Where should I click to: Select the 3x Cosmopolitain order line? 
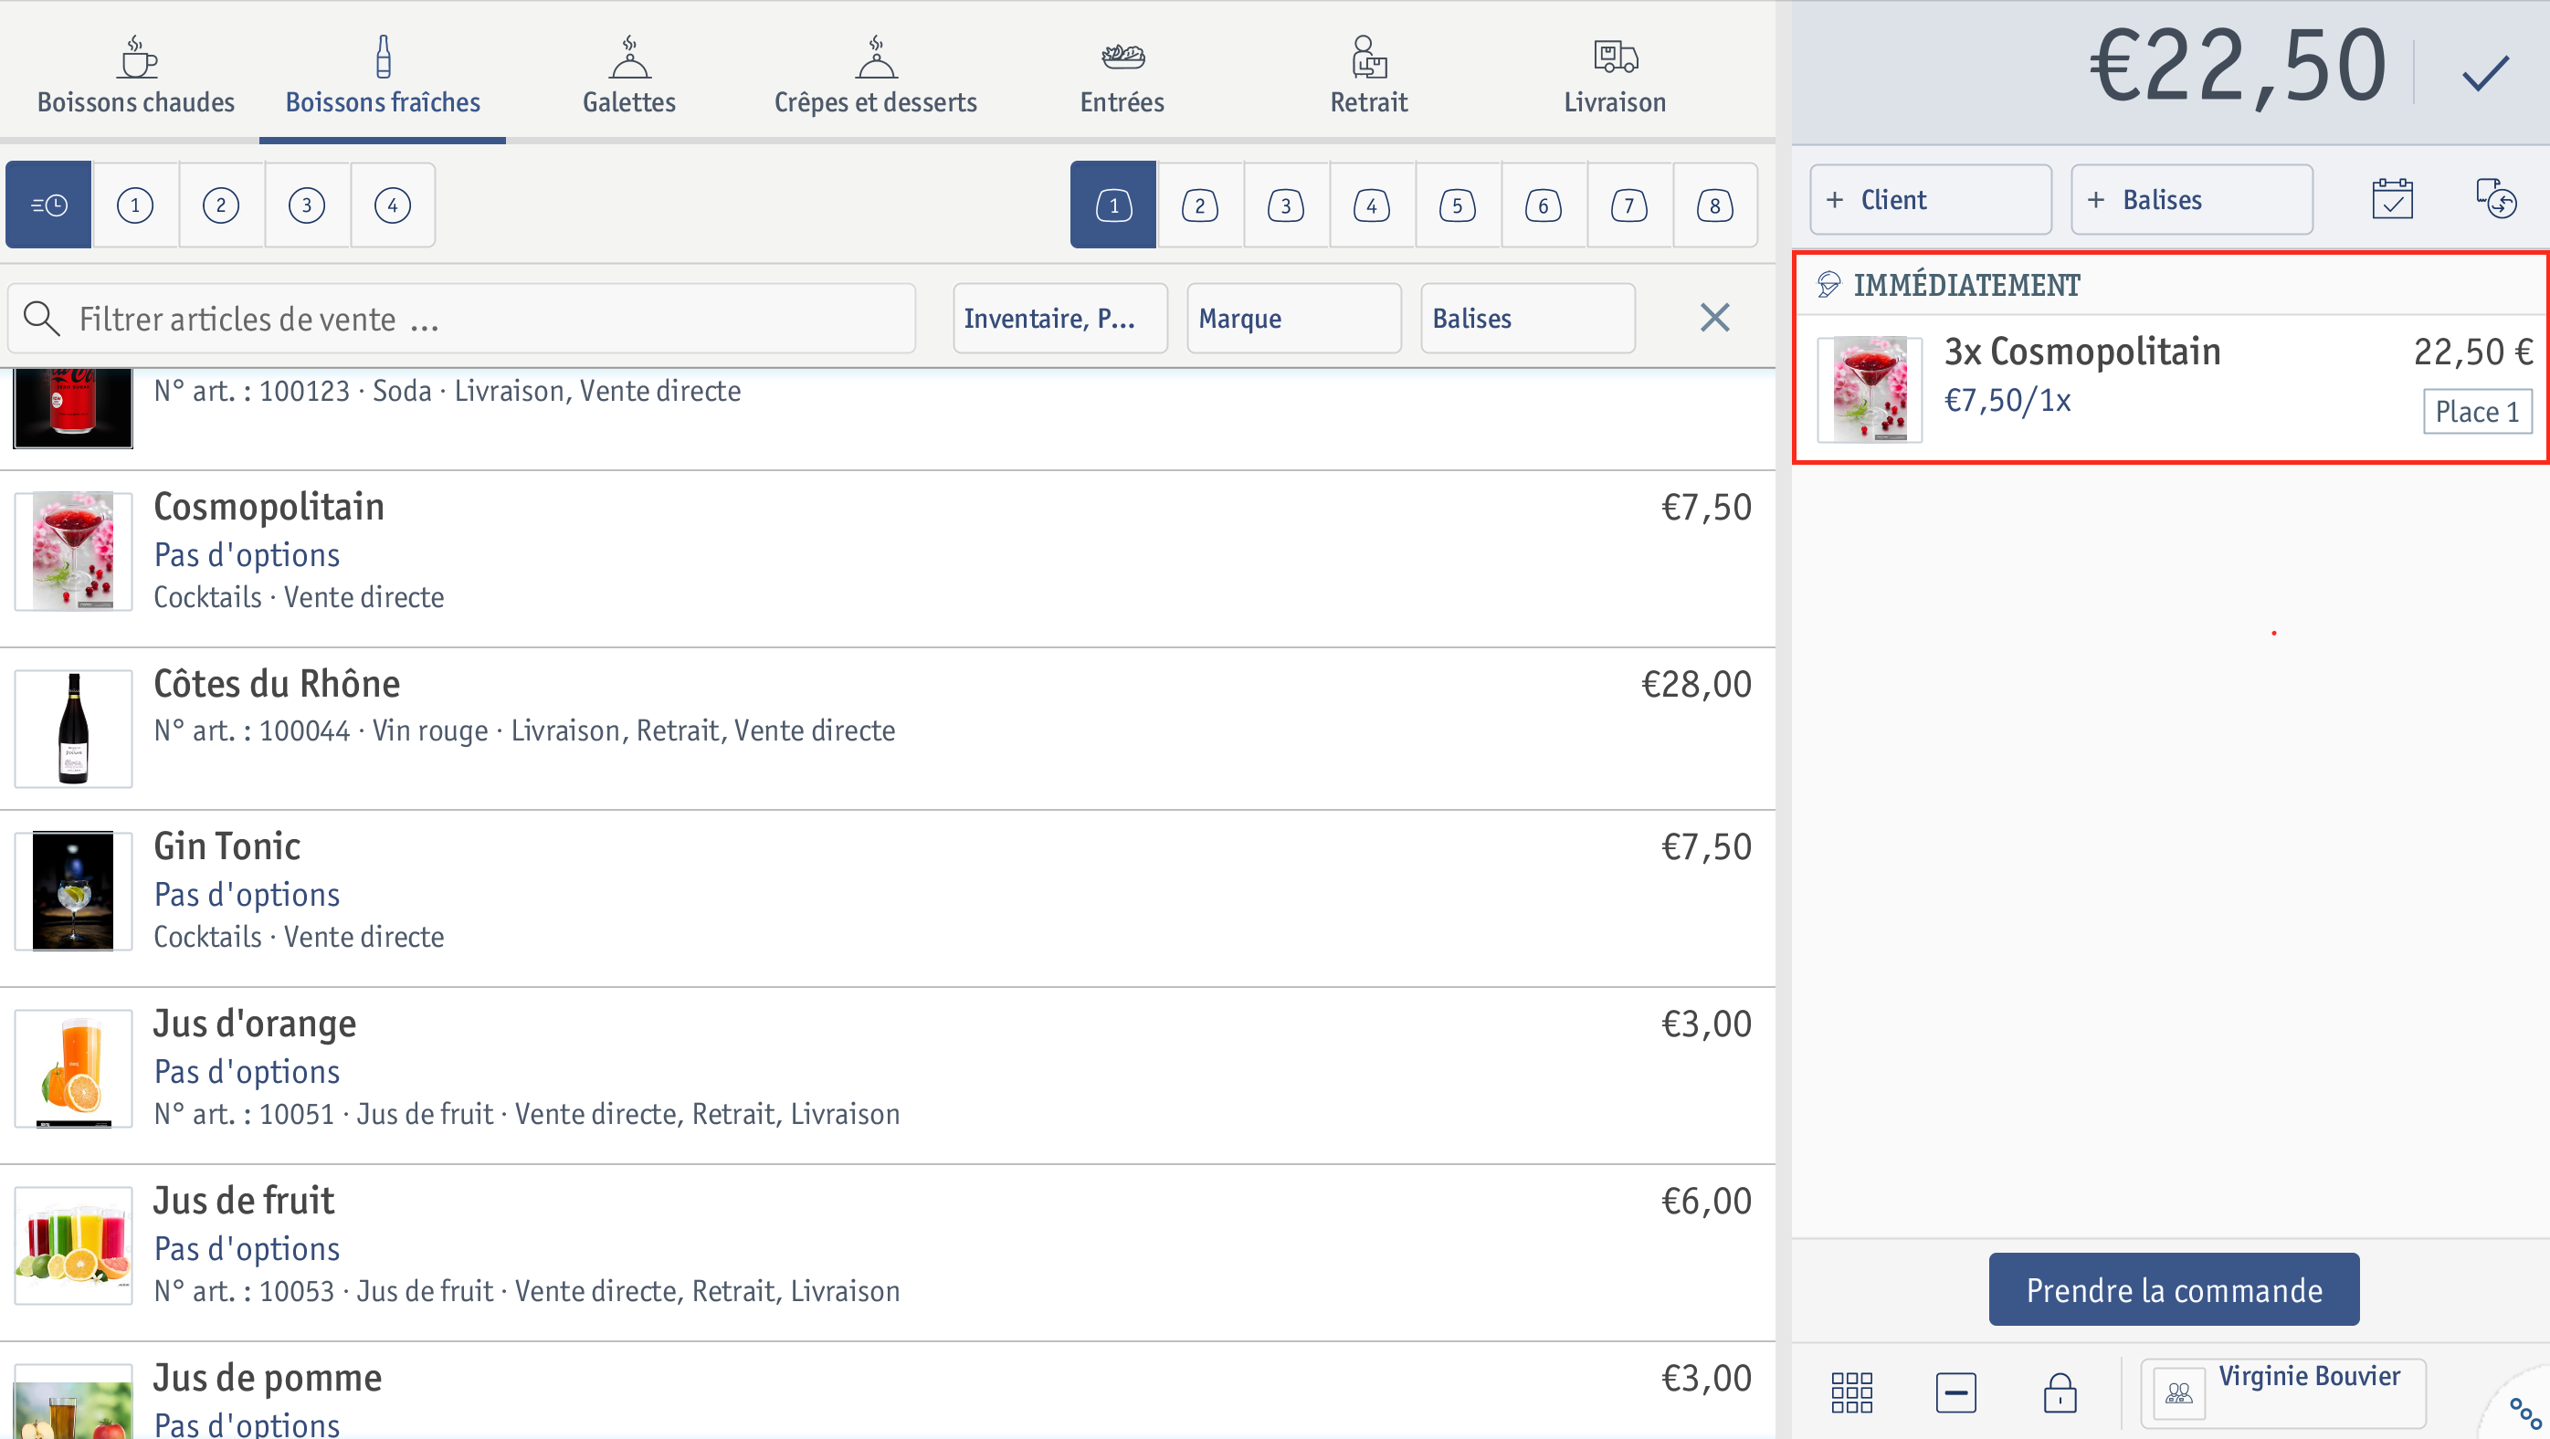click(x=2170, y=387)
